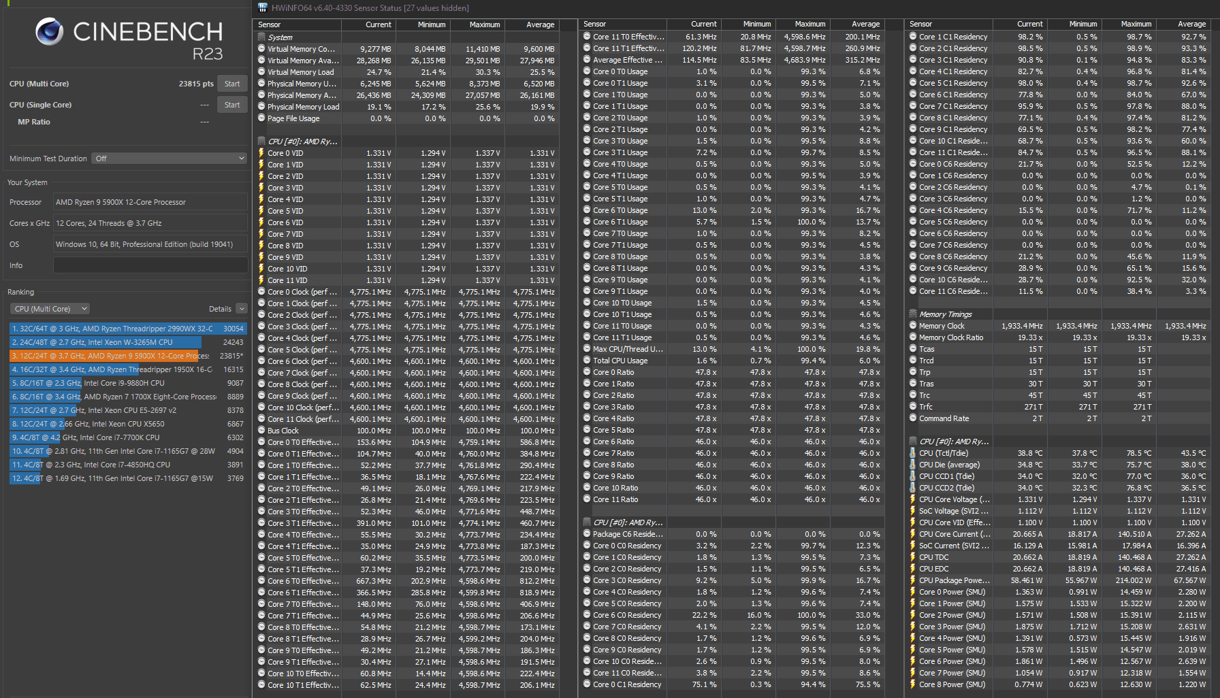
Task: Click the Core 0 C6 Residency icon
Action: 913,164
